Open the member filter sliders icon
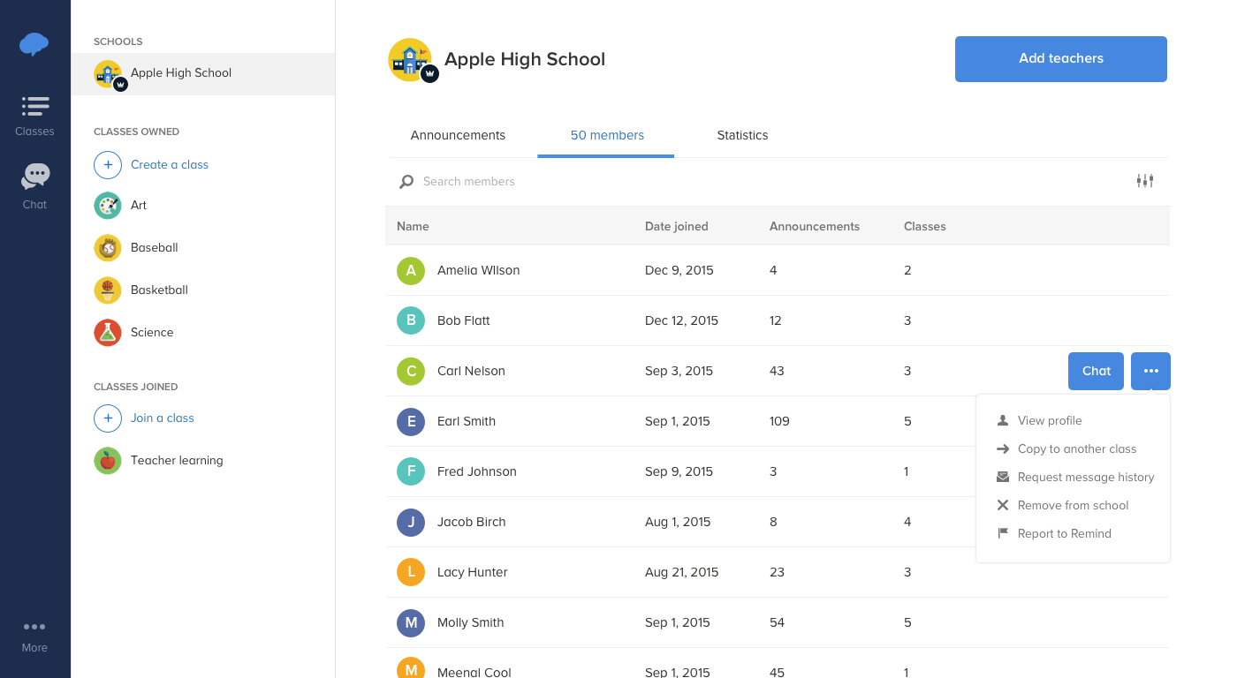The width and height of the screenshot is (1237, 678). coord(1145,180)
